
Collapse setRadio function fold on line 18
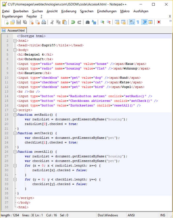click(15, 115)
